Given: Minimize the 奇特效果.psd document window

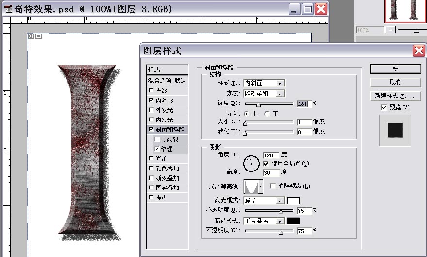Looking at the screenshot, I should pyautogui.click(x=295, y=9).
